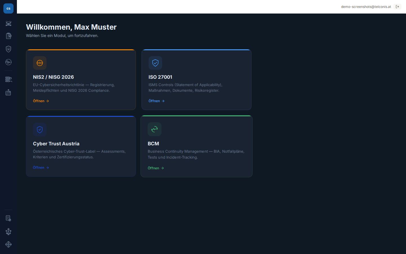Click the table upload sidebar icon

coord(8,92)
